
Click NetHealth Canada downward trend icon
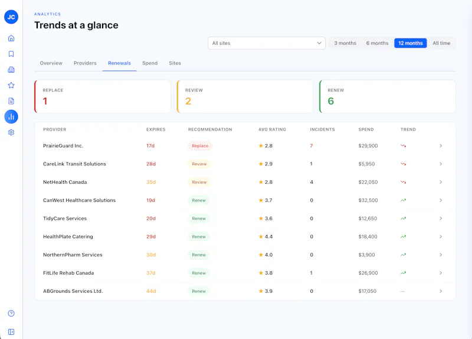(x=404, y=182)
